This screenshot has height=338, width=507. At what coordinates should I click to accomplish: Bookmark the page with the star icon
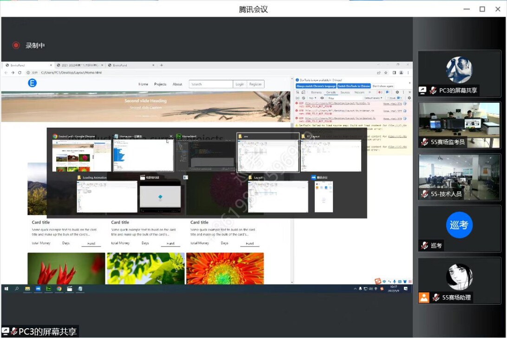point(386,73)
